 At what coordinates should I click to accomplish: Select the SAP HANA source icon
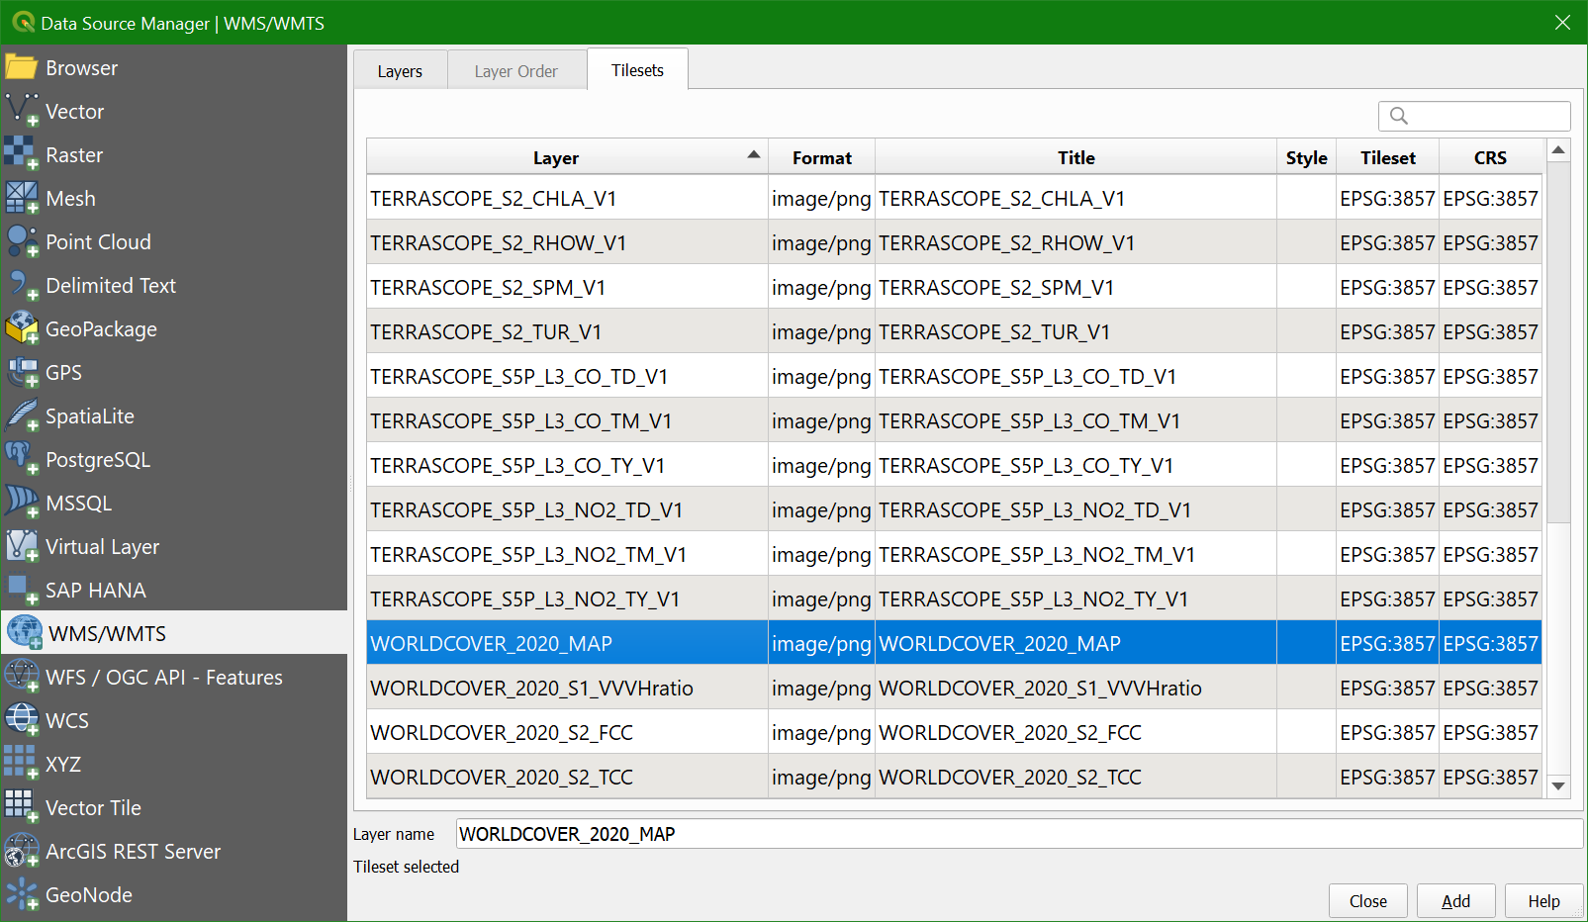coord(22,591)
